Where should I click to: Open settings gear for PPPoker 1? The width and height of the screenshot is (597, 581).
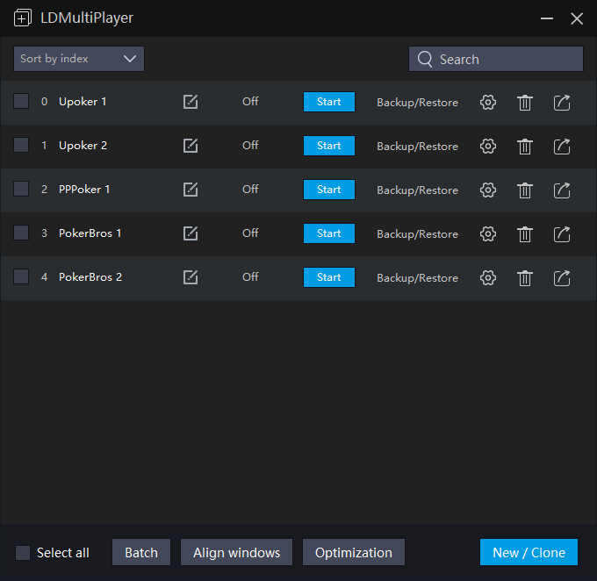coord(488,190)
